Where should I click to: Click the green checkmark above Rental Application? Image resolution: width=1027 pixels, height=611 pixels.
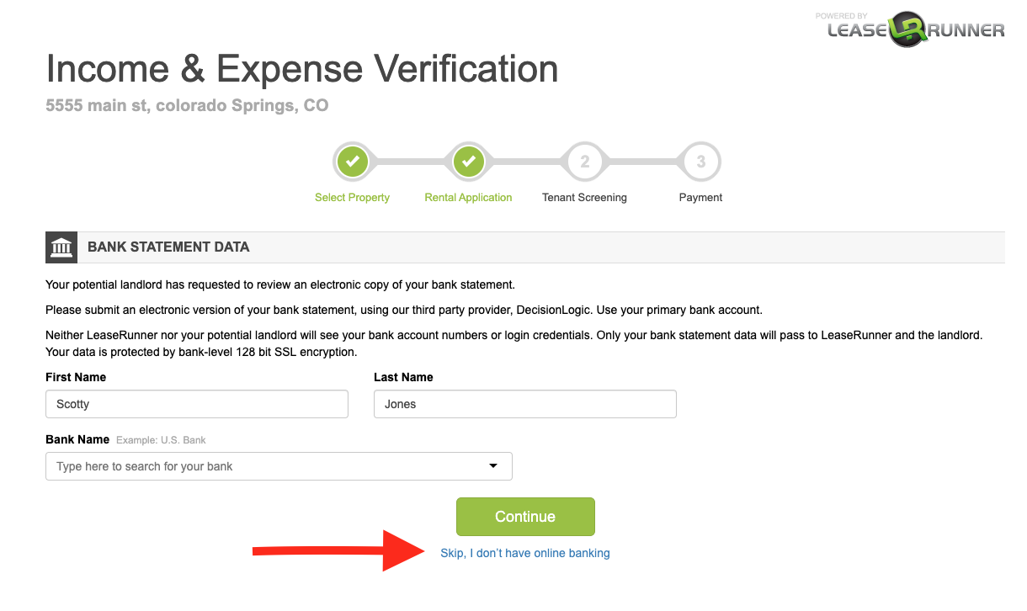(469, 162)
